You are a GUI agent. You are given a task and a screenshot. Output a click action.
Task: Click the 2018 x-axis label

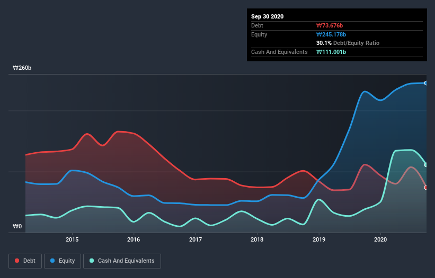257,239
